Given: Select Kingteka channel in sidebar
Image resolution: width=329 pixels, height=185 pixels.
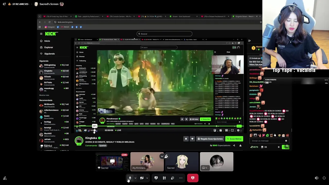Looking at the screenshot, I should tap(54, 72).
